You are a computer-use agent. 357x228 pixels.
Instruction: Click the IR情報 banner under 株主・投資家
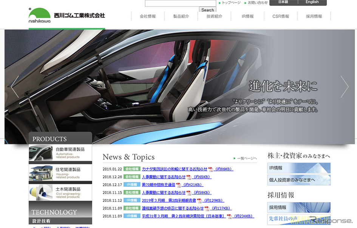pos(299,168)
